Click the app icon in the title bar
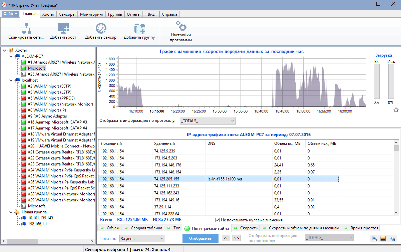This screenshot has width=401, height=252. coord(4,4)
